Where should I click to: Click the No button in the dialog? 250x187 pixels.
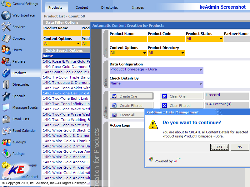(x=239, y=147)
